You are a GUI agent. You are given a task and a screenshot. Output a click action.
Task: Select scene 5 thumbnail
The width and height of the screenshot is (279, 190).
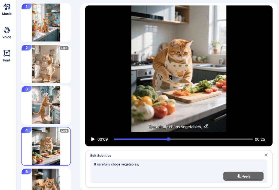tap(46, 179)
